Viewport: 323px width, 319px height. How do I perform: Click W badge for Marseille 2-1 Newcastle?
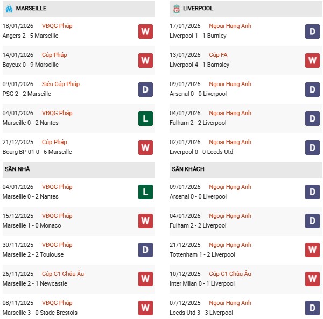145,279
